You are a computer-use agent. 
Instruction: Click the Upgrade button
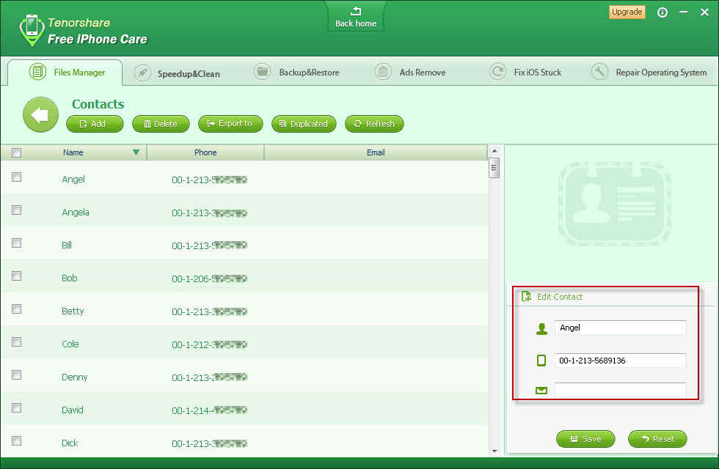[627, 12]
